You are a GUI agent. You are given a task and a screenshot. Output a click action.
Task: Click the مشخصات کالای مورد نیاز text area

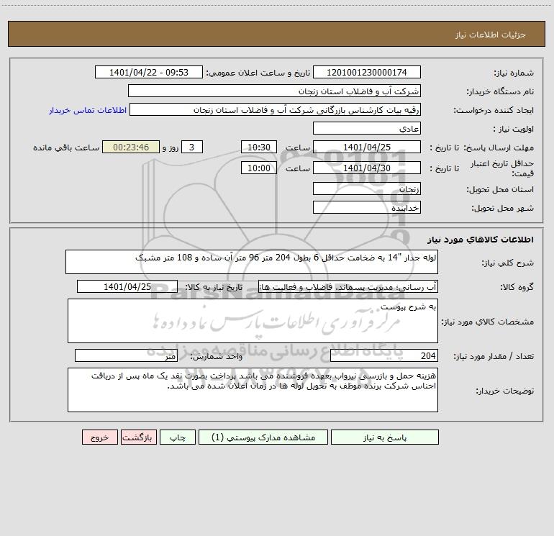click(253, 321)
